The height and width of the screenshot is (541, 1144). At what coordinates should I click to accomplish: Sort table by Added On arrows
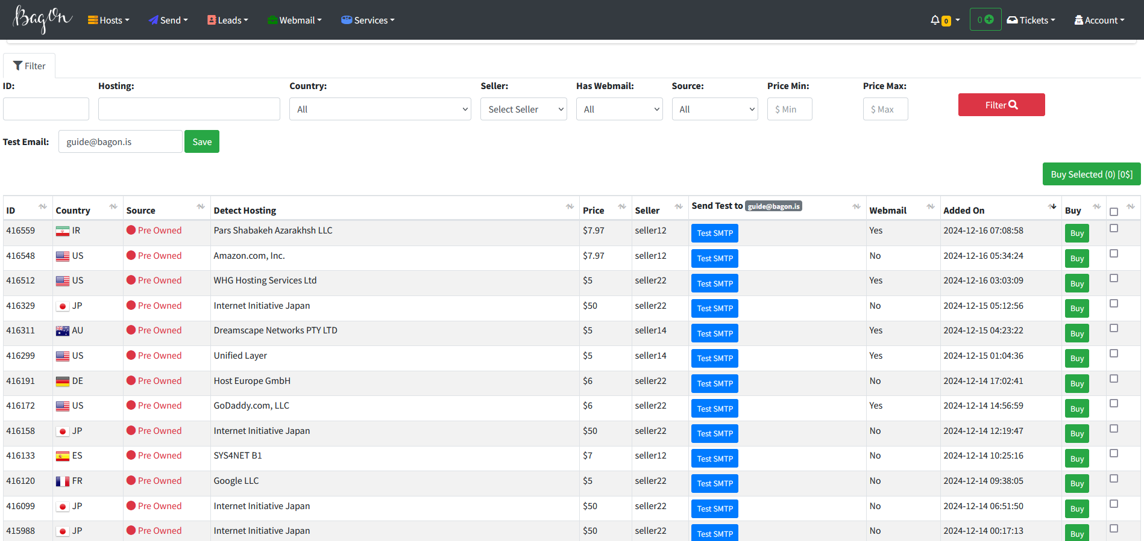(1052, 206)
